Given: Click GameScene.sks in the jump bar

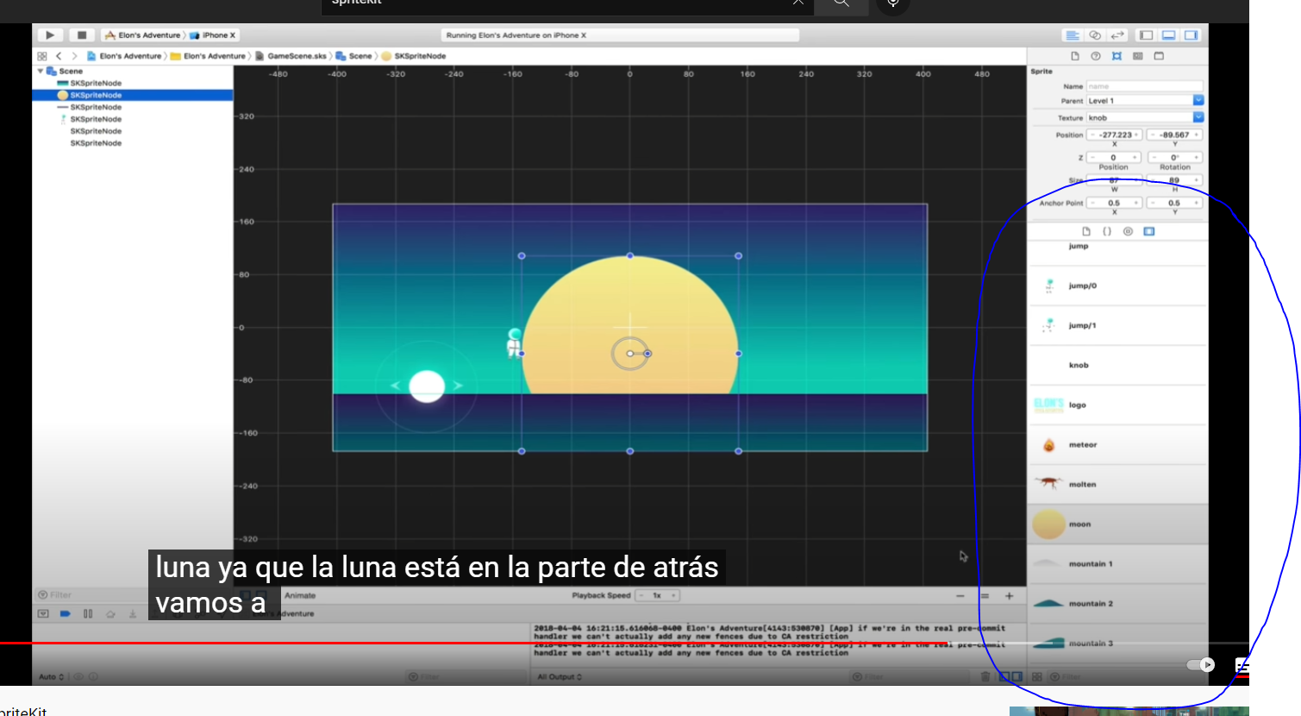Looking at the screenshot, I should (296, 56).
